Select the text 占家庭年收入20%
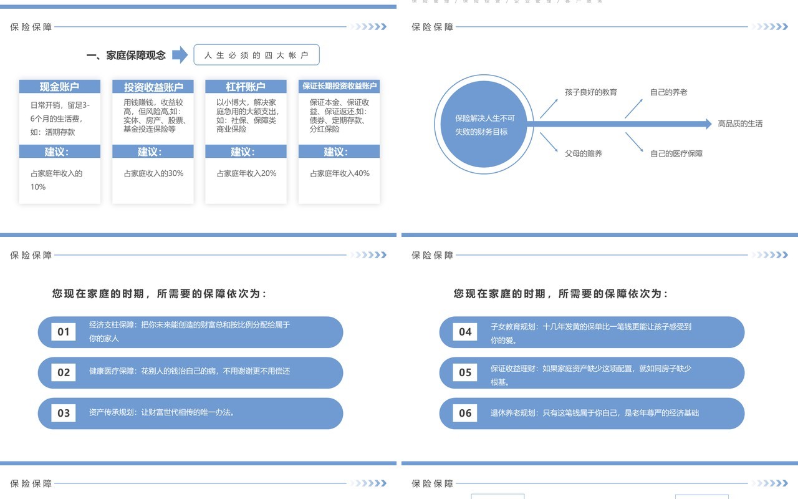 246,173
